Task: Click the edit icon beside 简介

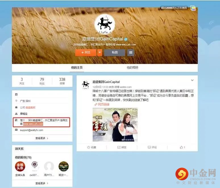Action: [x=16, y=120]
